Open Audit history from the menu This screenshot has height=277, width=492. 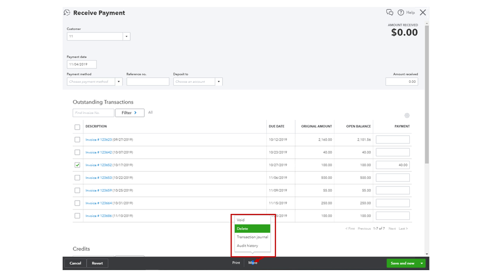tap(253, 245)
